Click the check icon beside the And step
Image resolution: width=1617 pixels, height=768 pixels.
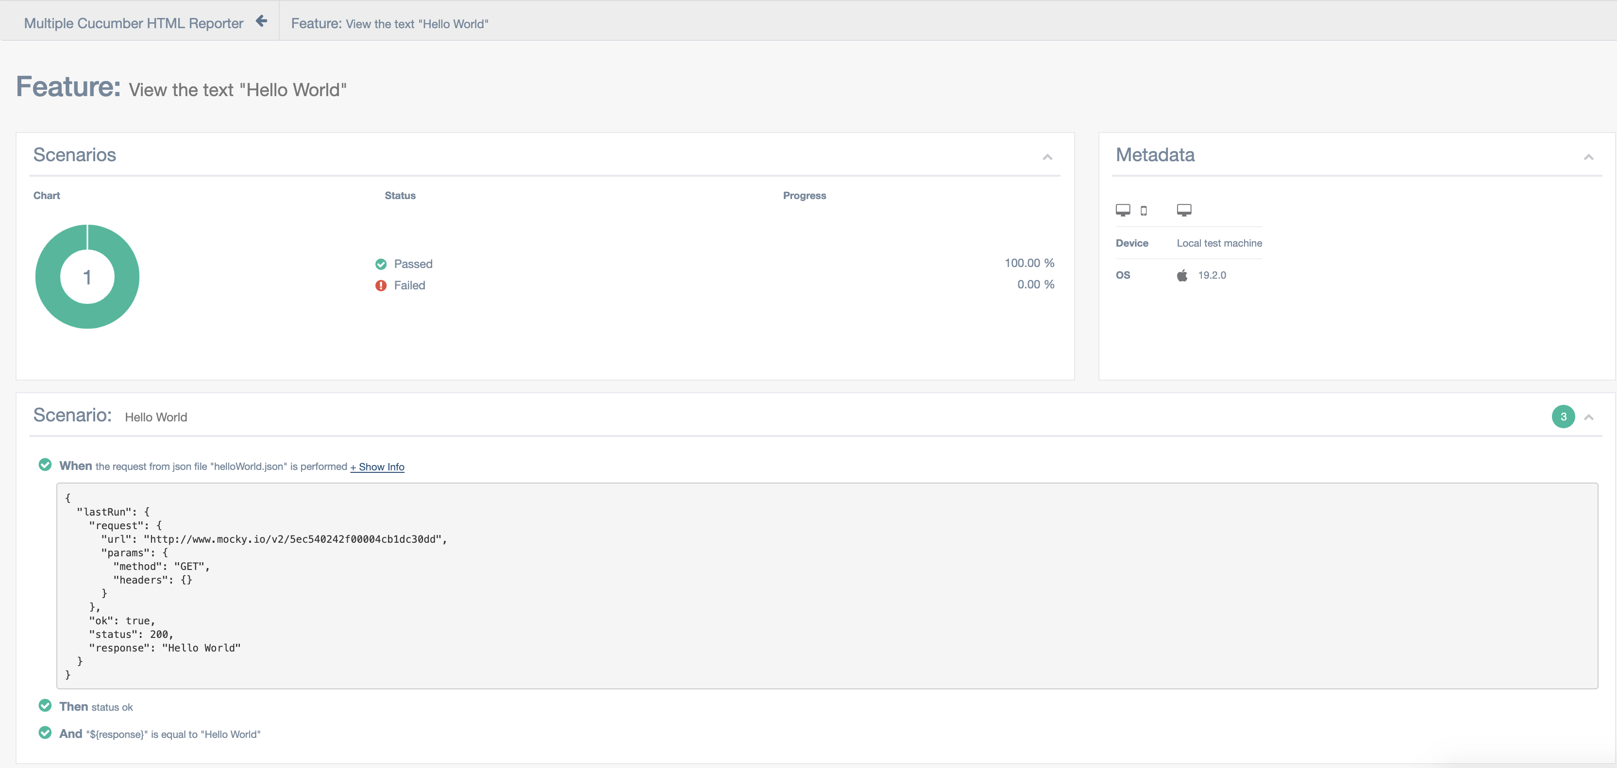(45, 733)
